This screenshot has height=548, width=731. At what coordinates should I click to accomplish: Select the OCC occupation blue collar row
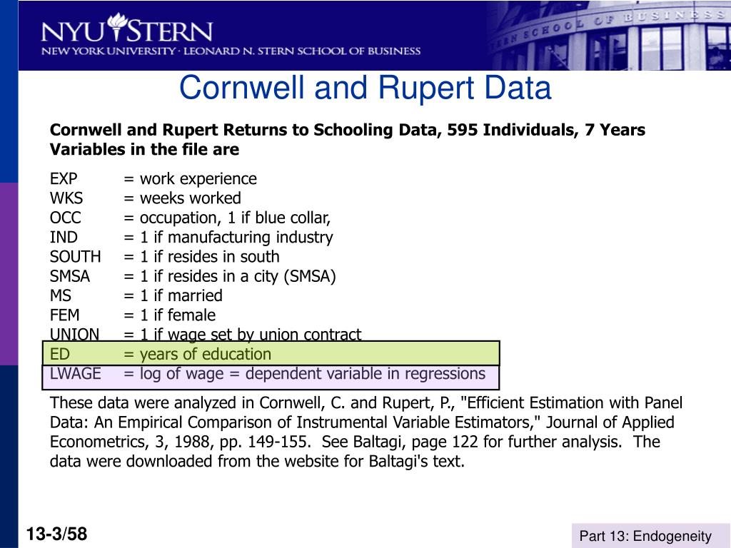pyautogui.click(x=190, y=218)
